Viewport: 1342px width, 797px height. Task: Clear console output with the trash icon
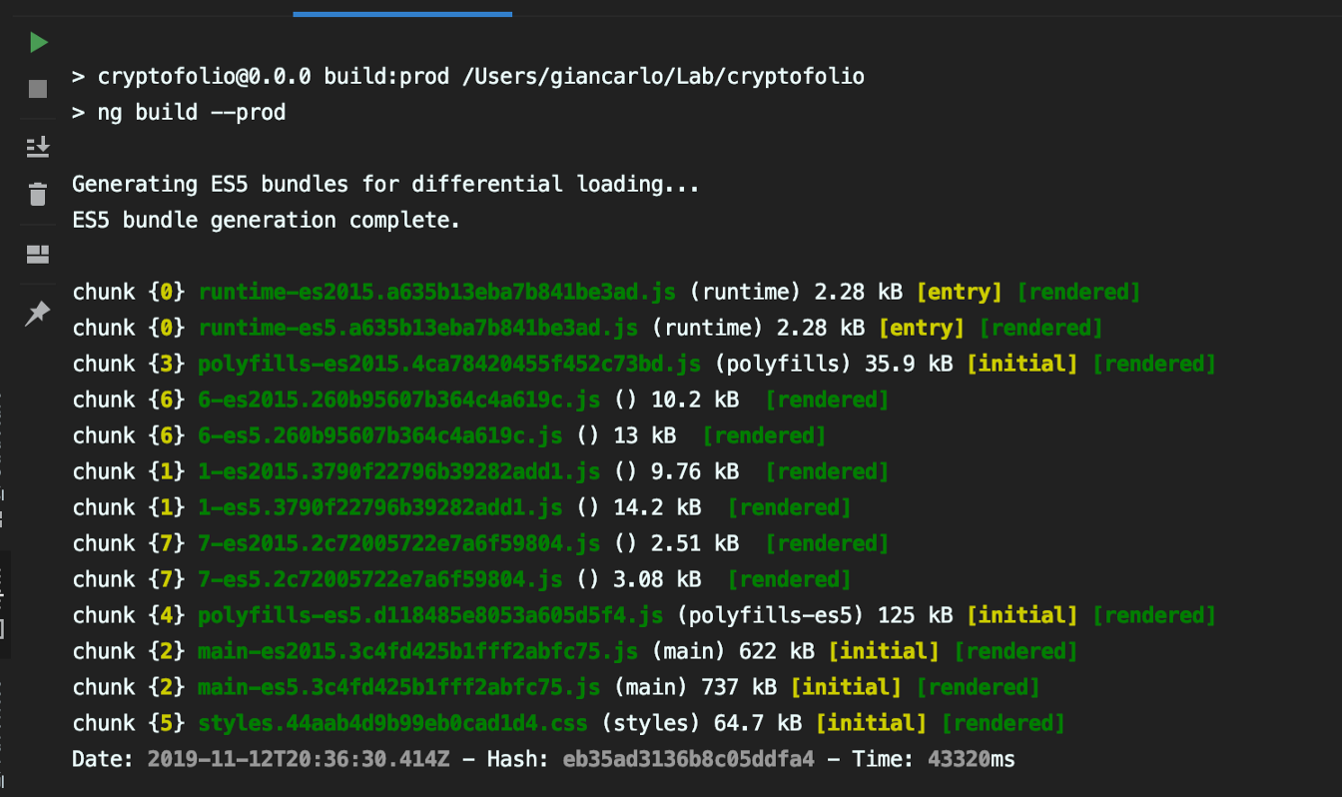(38, 194)
